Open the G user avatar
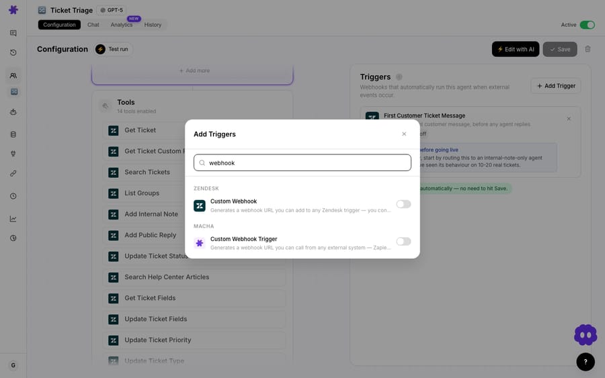This screenshot has height=378, width=605. [x=13, y=365]
